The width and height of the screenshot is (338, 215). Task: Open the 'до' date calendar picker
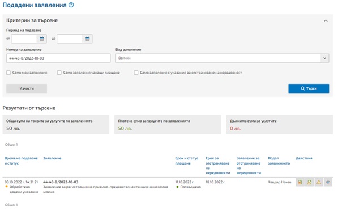88,39
